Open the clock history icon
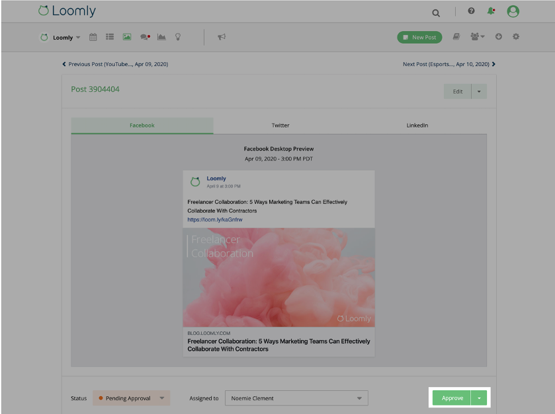 point(498,36)
